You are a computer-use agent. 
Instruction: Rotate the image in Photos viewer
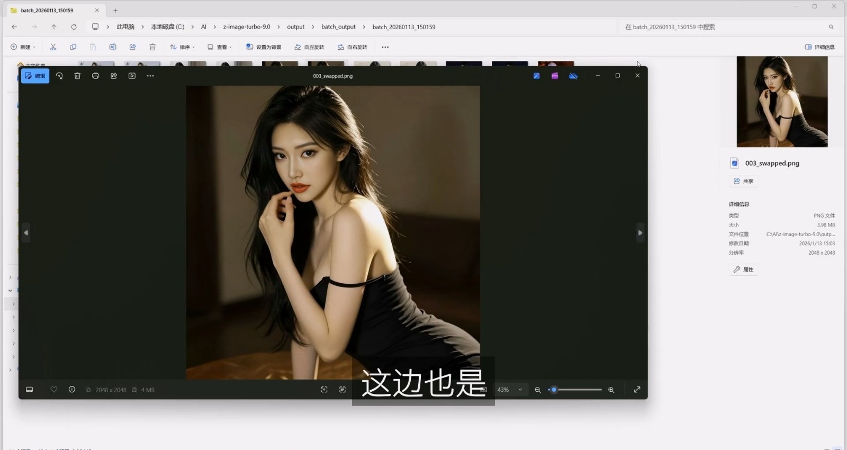pyautogui.click(x=59, y=76)
